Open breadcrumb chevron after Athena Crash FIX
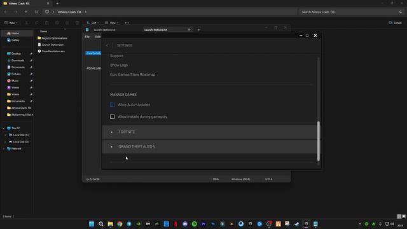407x229 pixels. (86, 12)
